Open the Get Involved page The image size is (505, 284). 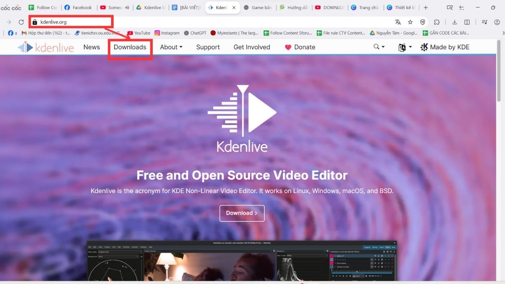tap(252, 47)
